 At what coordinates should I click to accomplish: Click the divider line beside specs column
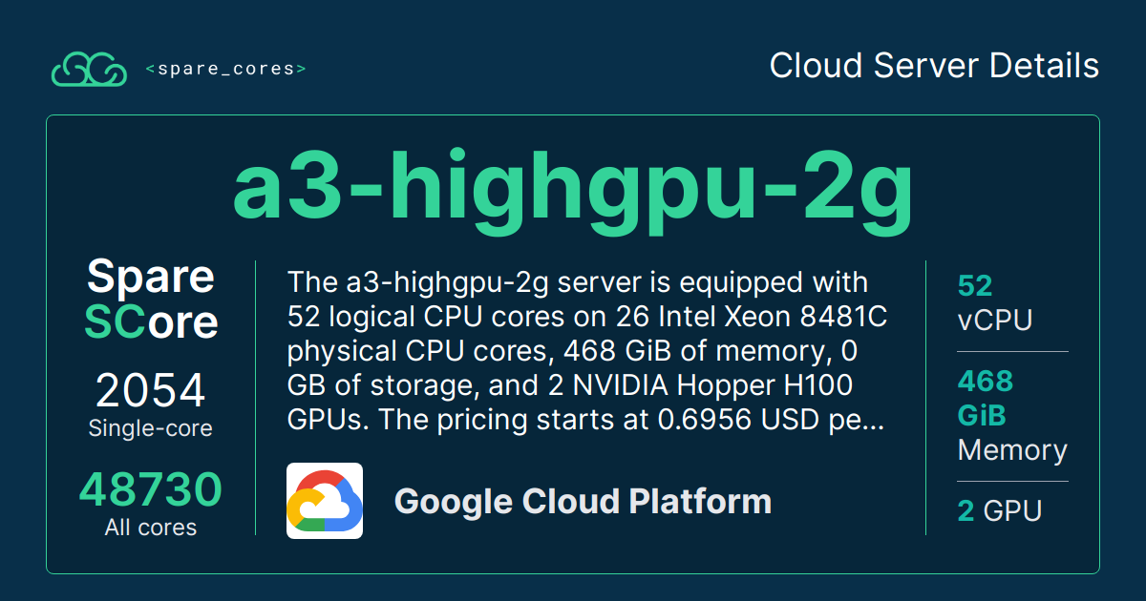pos(925,396)
